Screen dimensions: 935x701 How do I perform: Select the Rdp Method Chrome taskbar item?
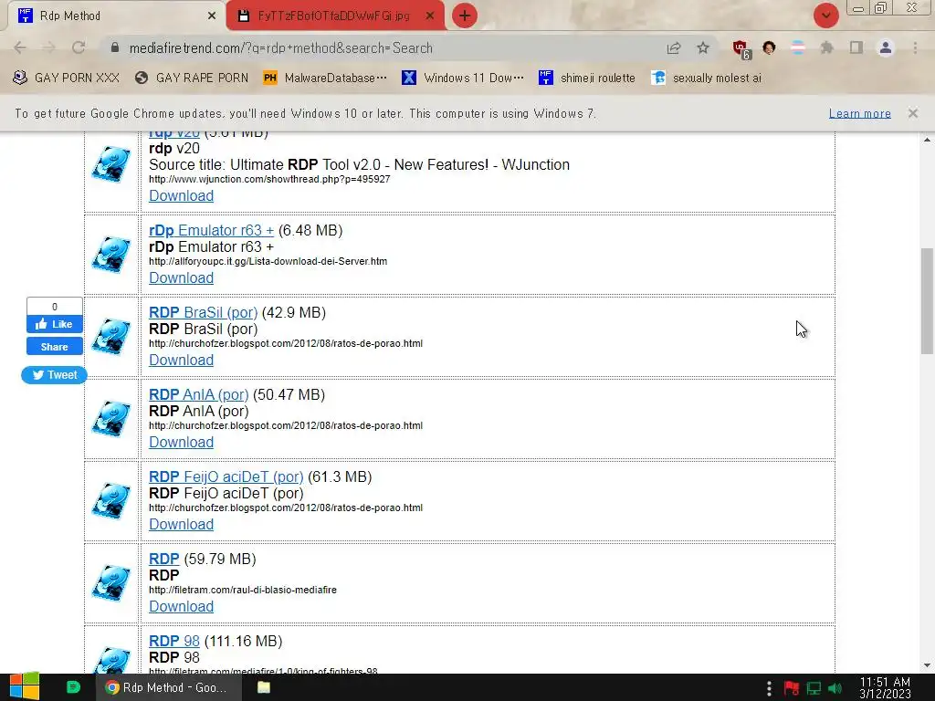169,687
